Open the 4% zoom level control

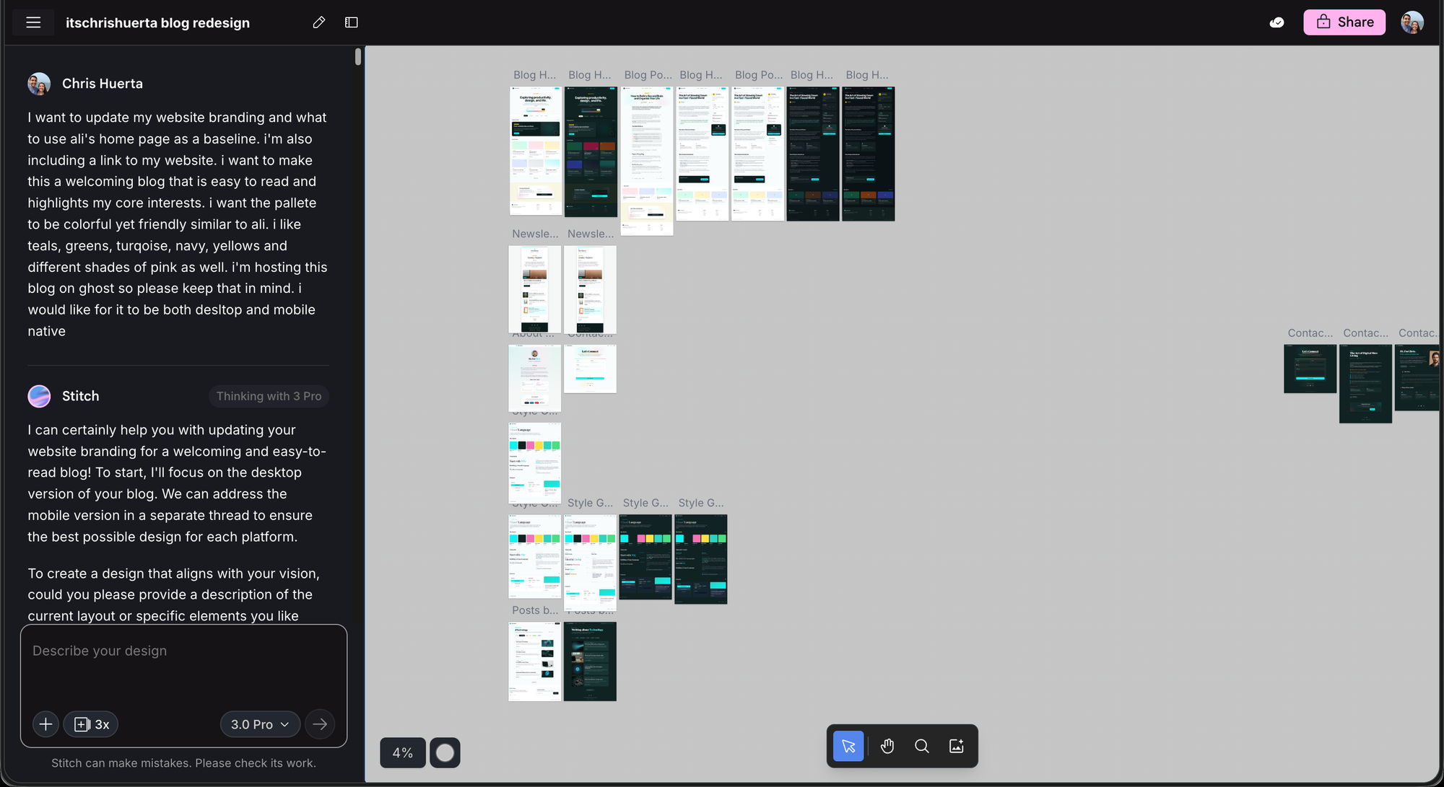click(402, 753)
